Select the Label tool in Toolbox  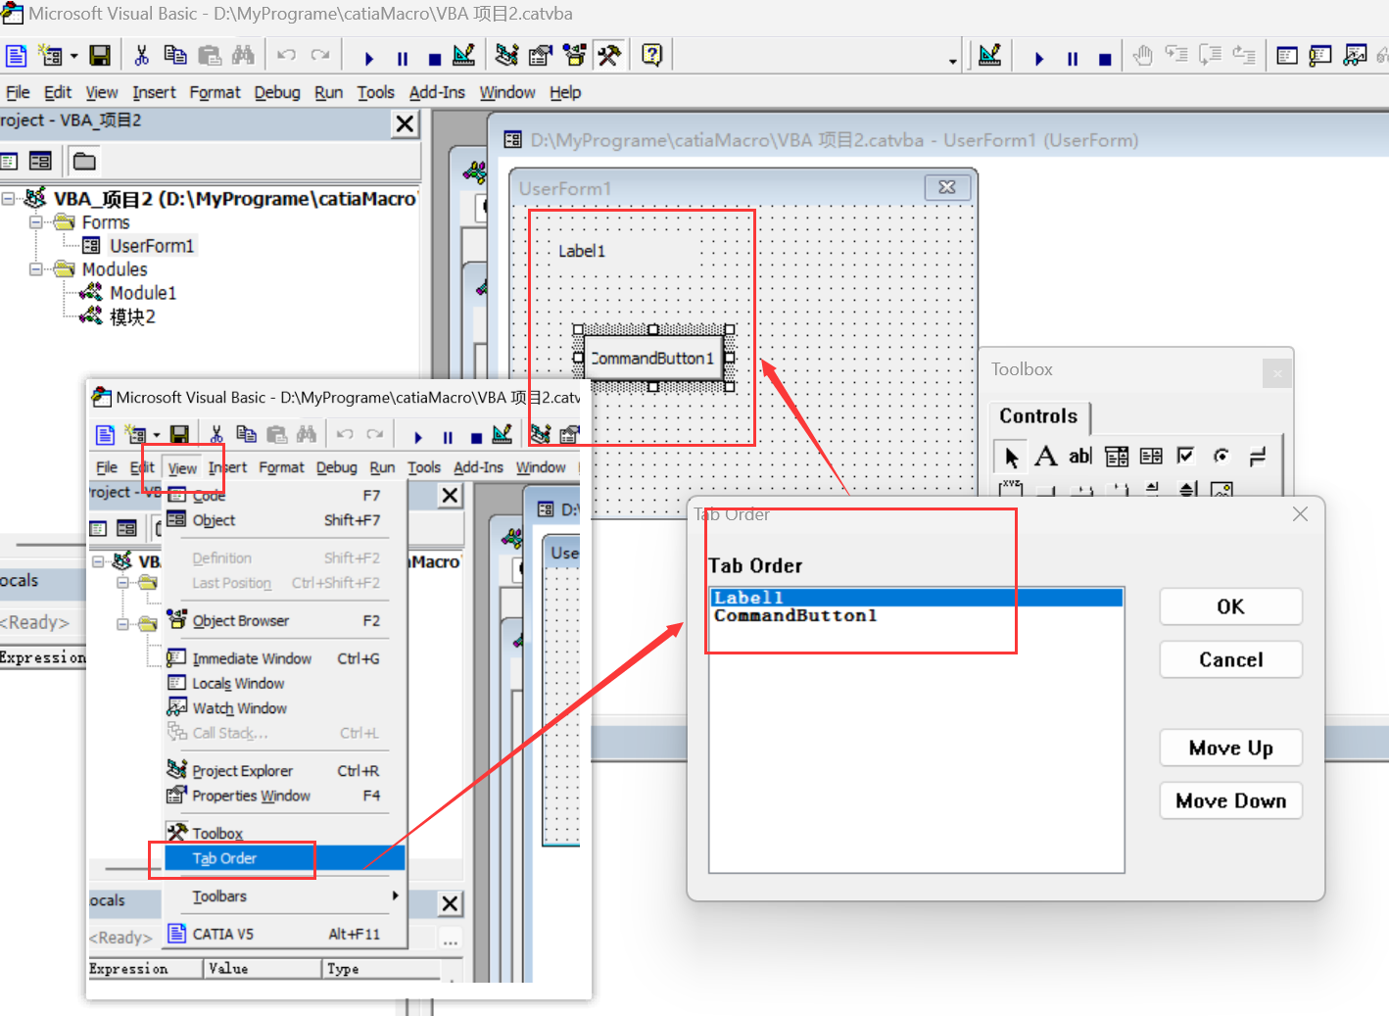(1046, 457)
